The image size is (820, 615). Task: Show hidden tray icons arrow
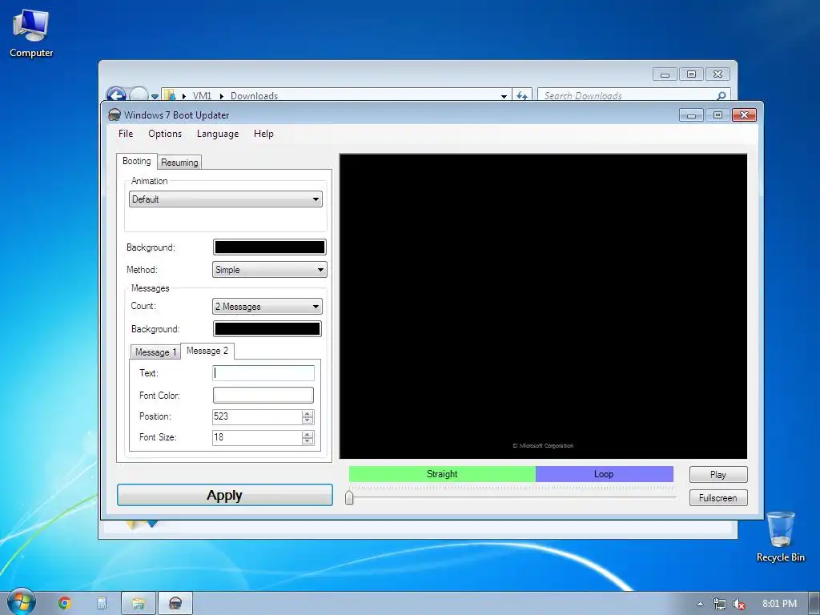(700, 604)
